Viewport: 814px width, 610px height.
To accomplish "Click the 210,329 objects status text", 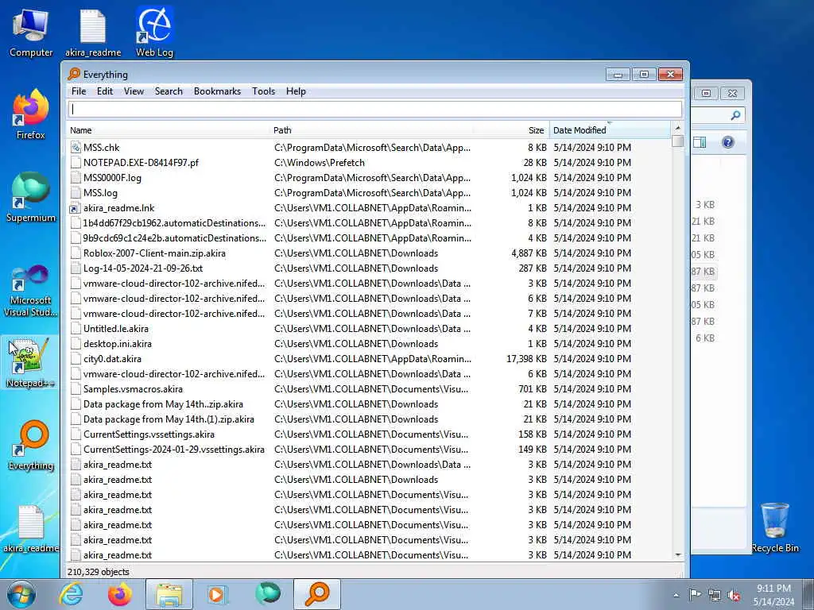I will coord(98,572).
